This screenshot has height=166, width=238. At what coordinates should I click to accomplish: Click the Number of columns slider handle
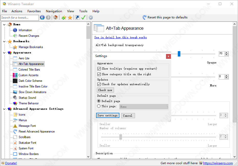(121, 137)
